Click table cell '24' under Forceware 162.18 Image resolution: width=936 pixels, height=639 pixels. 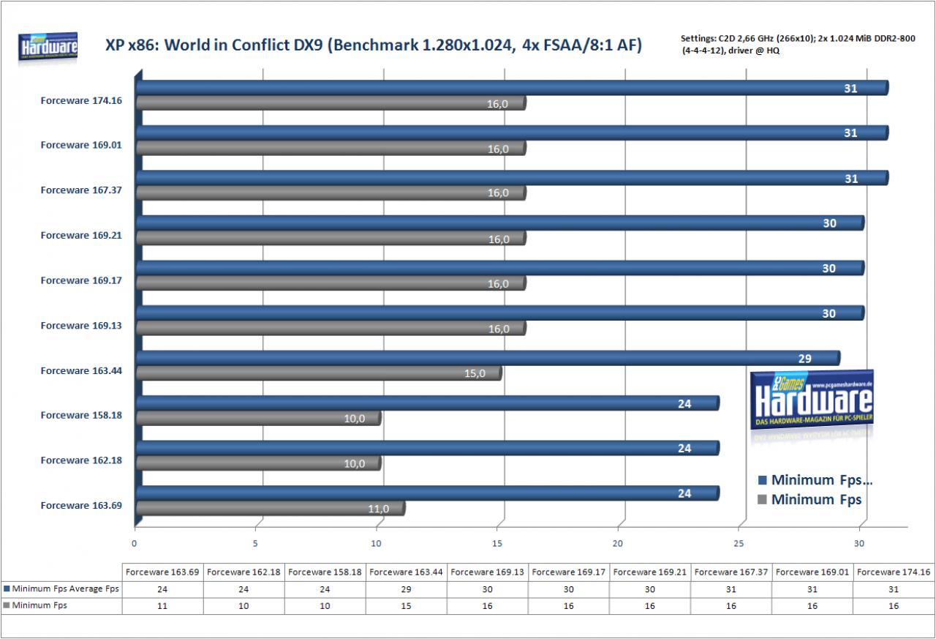point(243,589)
